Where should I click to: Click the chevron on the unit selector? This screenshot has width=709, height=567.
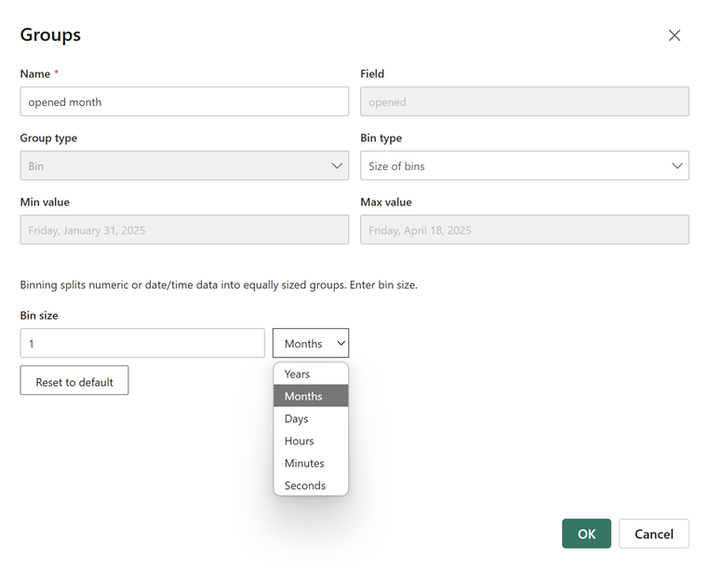(x=341, y=344)
